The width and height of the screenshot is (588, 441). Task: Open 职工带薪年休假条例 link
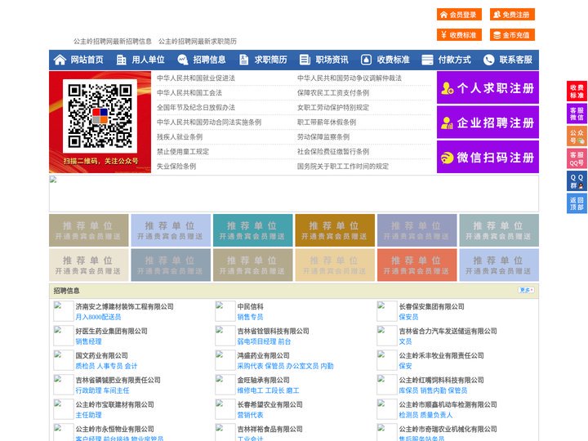[327, 122]
